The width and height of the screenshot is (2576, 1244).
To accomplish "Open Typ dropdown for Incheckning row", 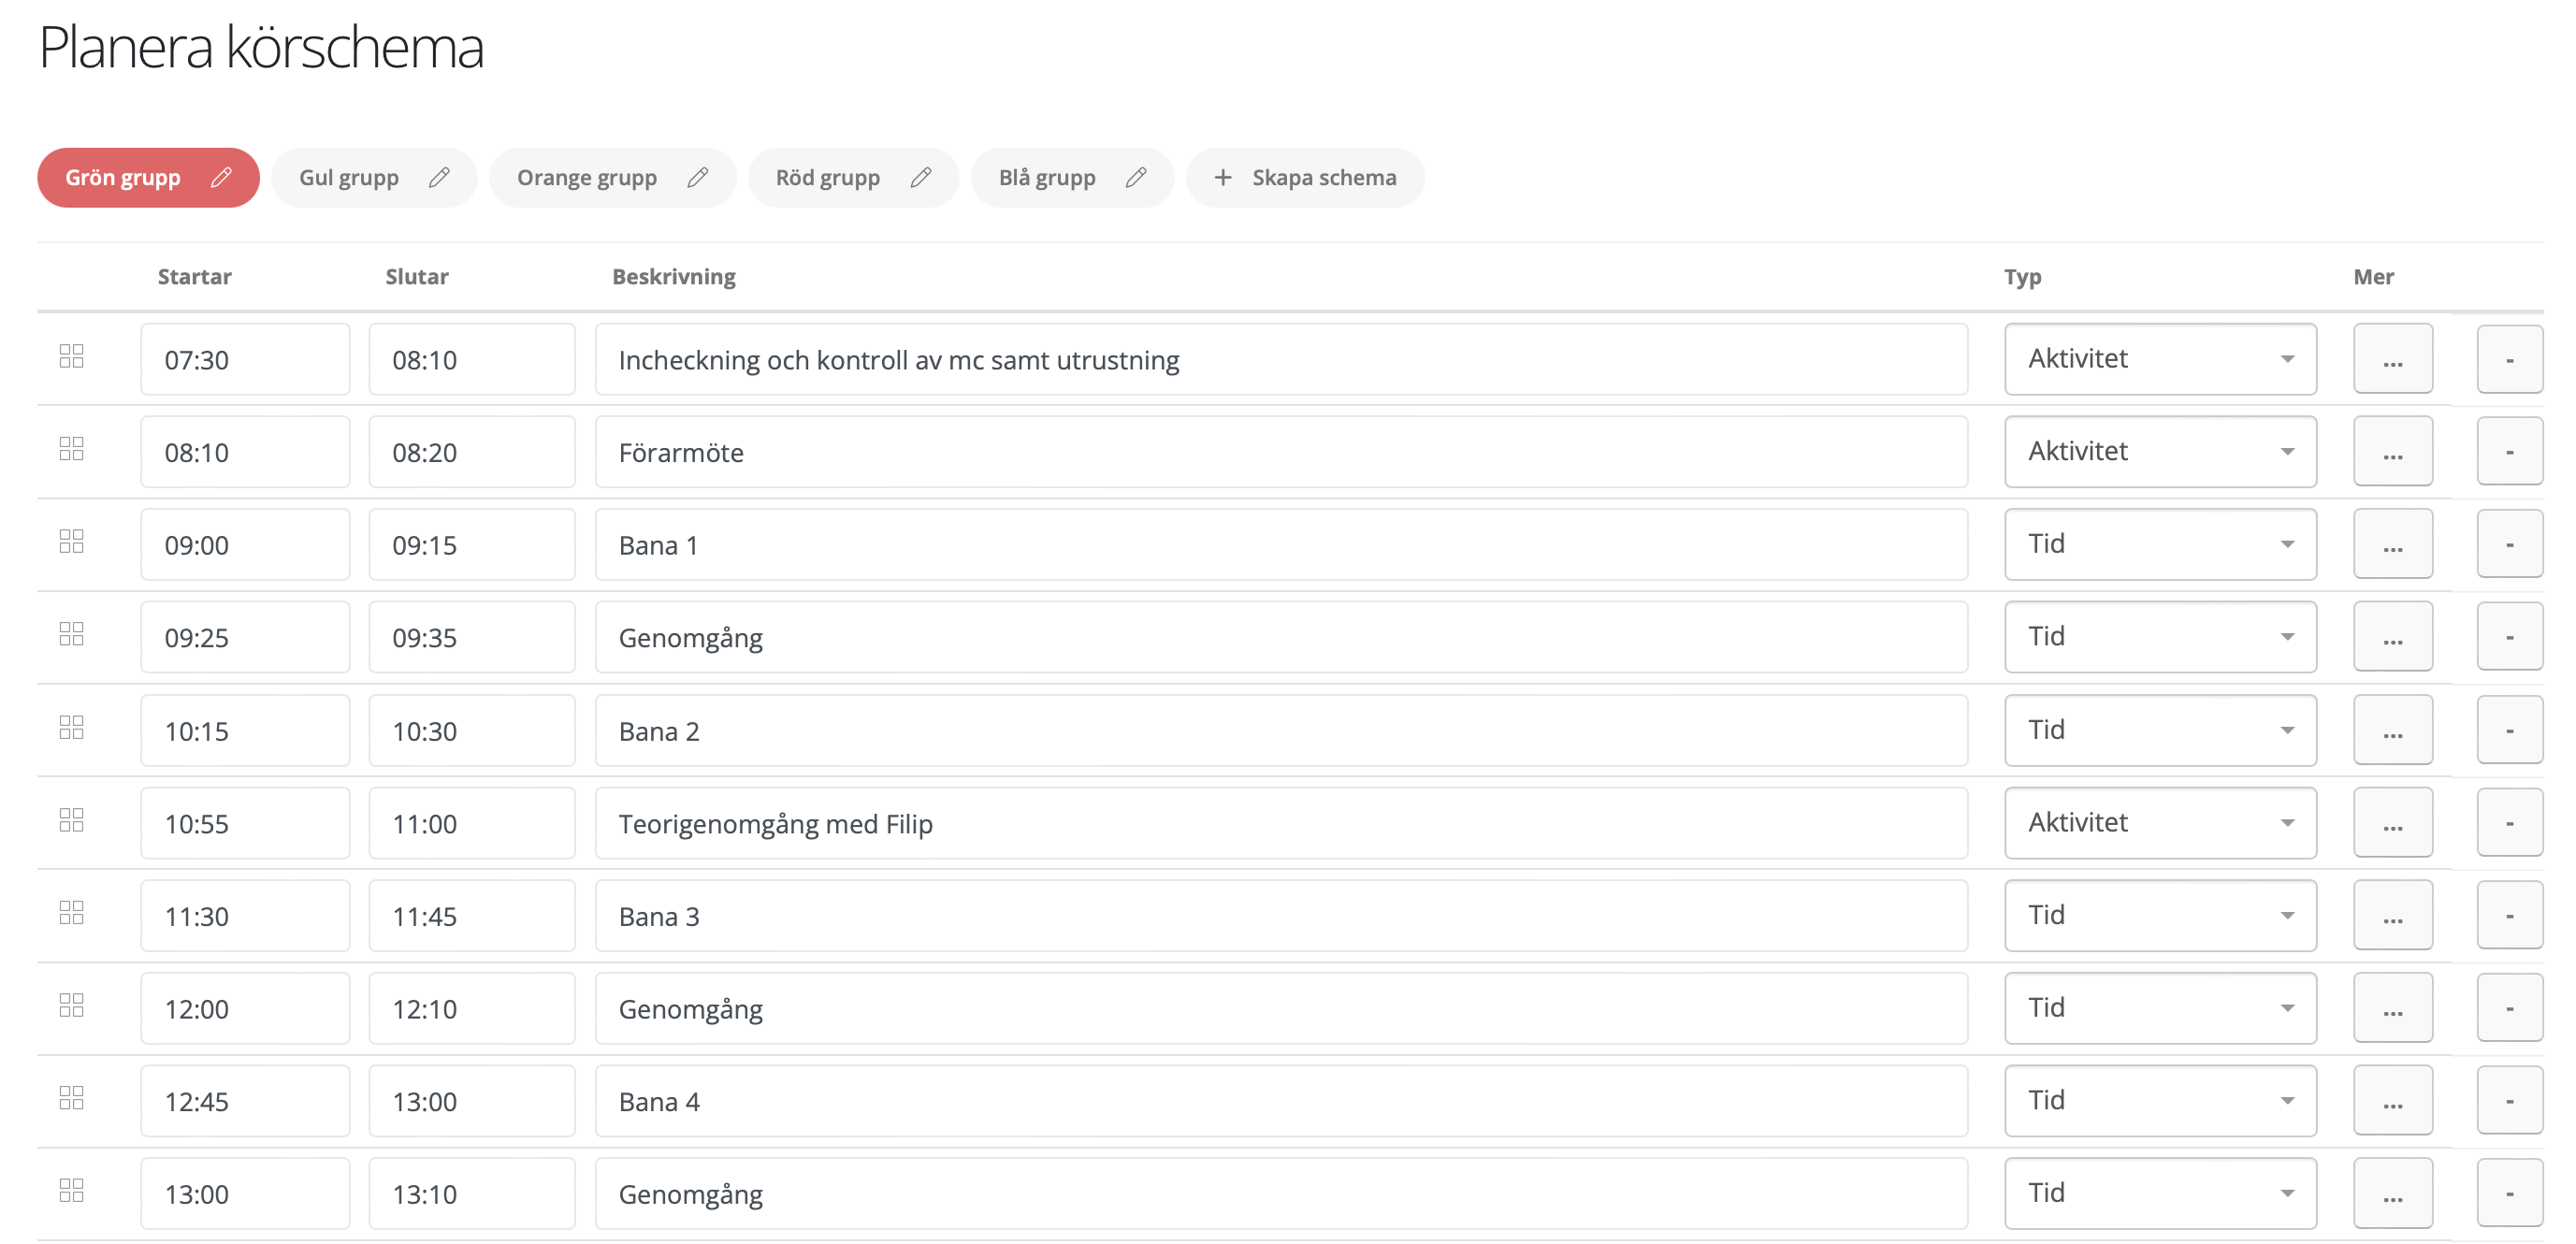I will (2159, 359).
